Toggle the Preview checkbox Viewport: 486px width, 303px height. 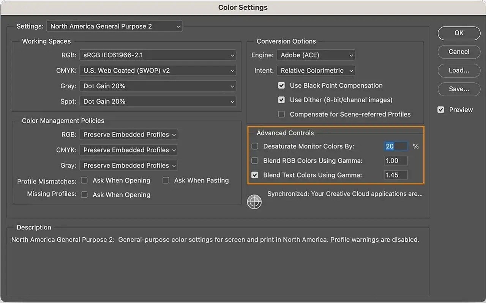441,110
